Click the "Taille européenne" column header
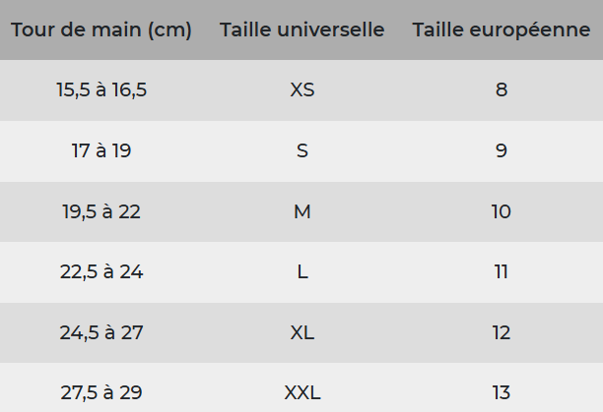This screenshot has height=412, width=603. point(502,29)
